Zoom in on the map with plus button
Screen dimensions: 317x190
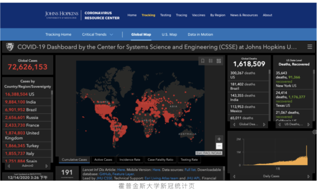pyautogui.click(x=219, y=139)
